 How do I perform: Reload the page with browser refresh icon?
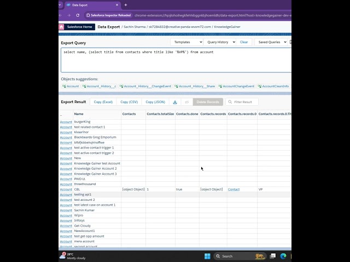tap(78, 15)
